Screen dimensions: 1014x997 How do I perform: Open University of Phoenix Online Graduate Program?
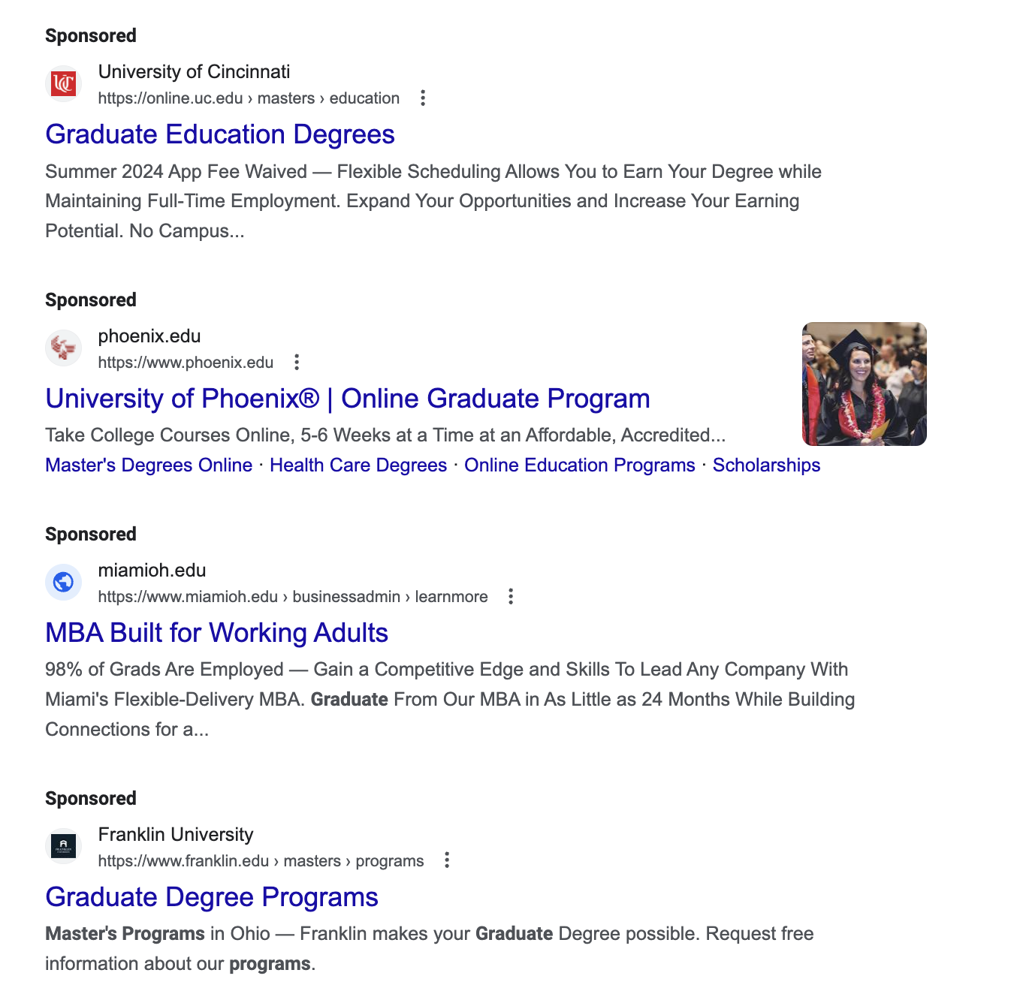point(348,399)
